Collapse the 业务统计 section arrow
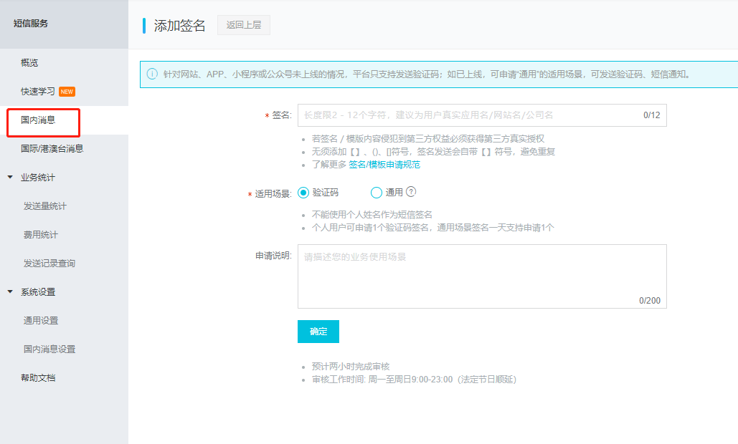Image resolution: width=738 pixels, height=444 pixels. point(10,177)
